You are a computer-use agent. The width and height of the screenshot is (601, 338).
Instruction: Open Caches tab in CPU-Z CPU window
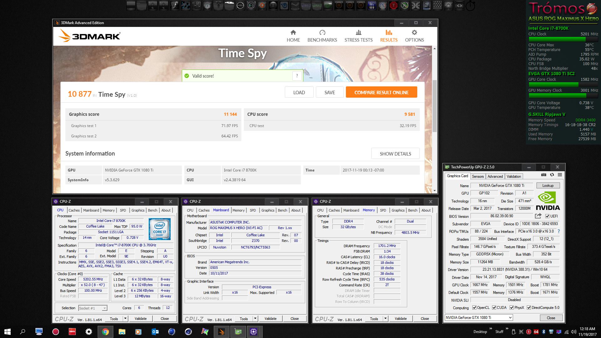tap(74, 210)
